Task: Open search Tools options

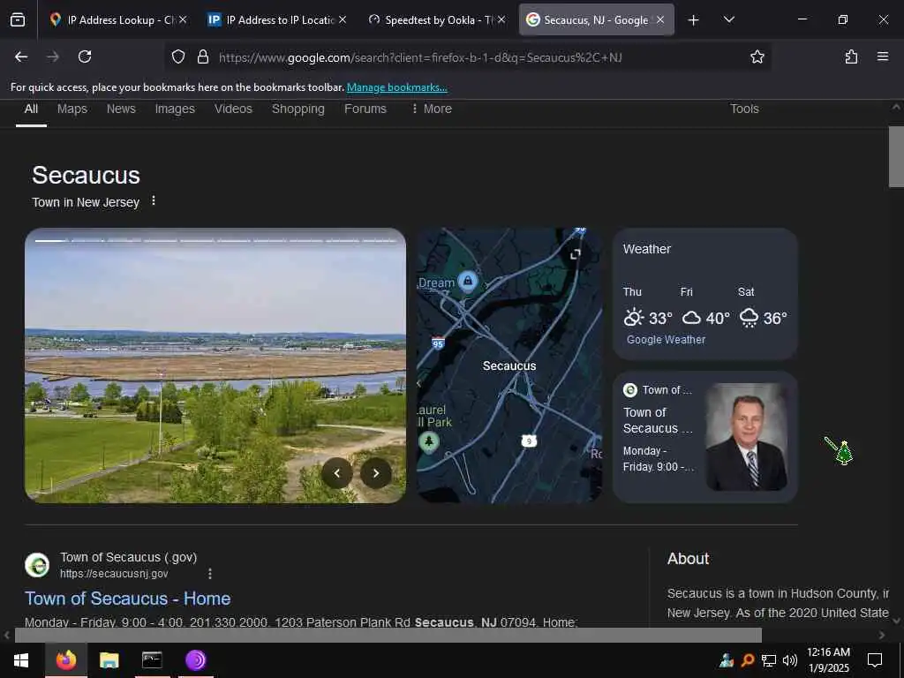Action: (x=744, y=109)
